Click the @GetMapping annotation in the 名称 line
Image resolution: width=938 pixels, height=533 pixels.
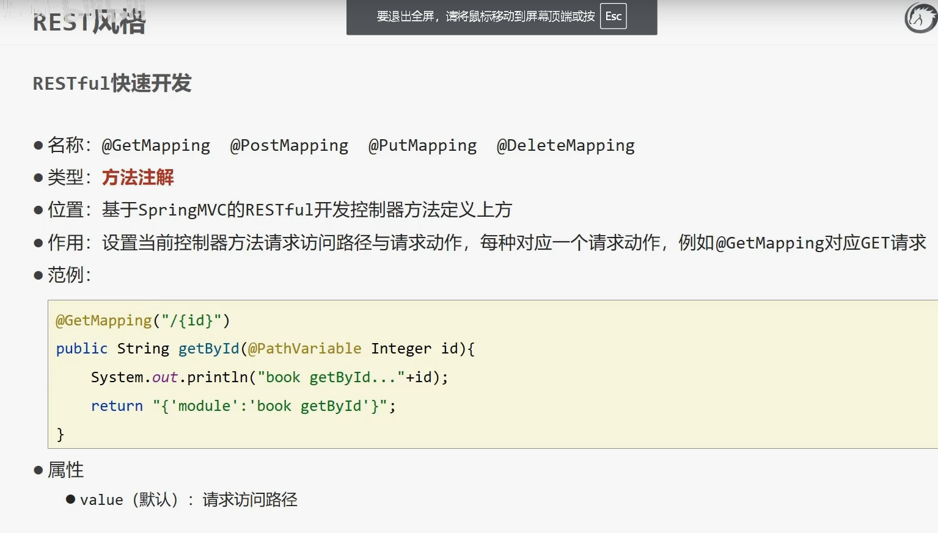pyautogui.click(x=156, y=145)
